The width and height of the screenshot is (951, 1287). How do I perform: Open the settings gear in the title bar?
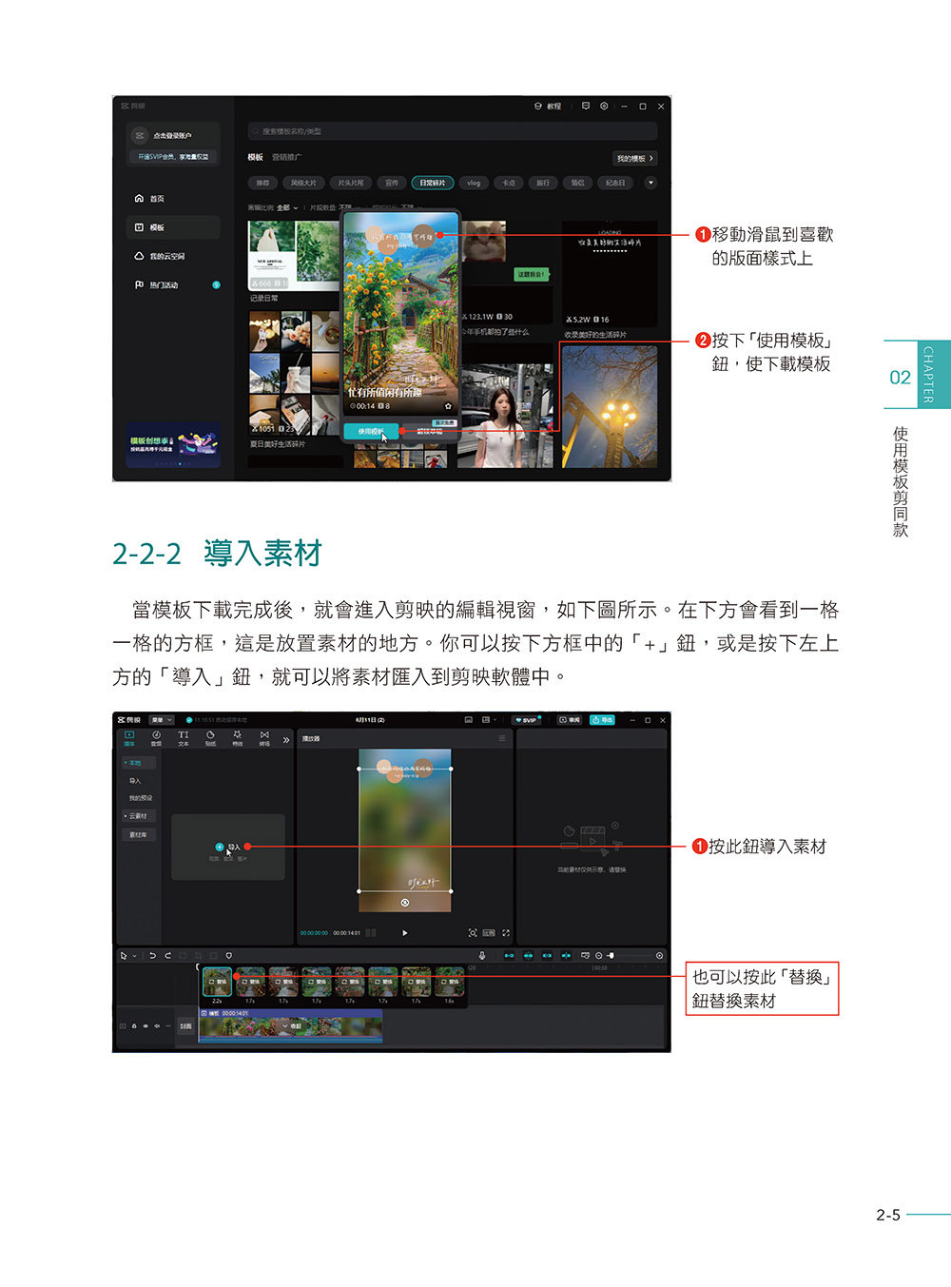click(603, 107)
